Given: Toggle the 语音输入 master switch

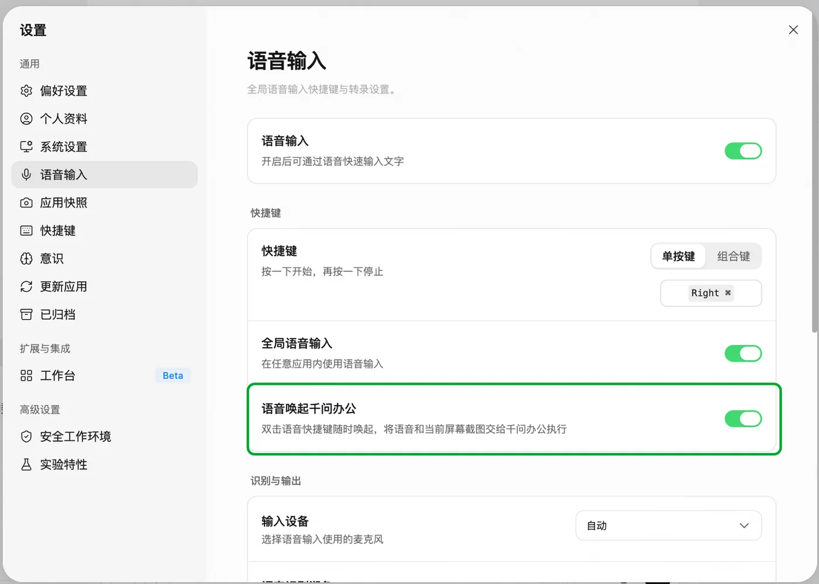Looking at the screenshot, I should (x=743, y=151).
